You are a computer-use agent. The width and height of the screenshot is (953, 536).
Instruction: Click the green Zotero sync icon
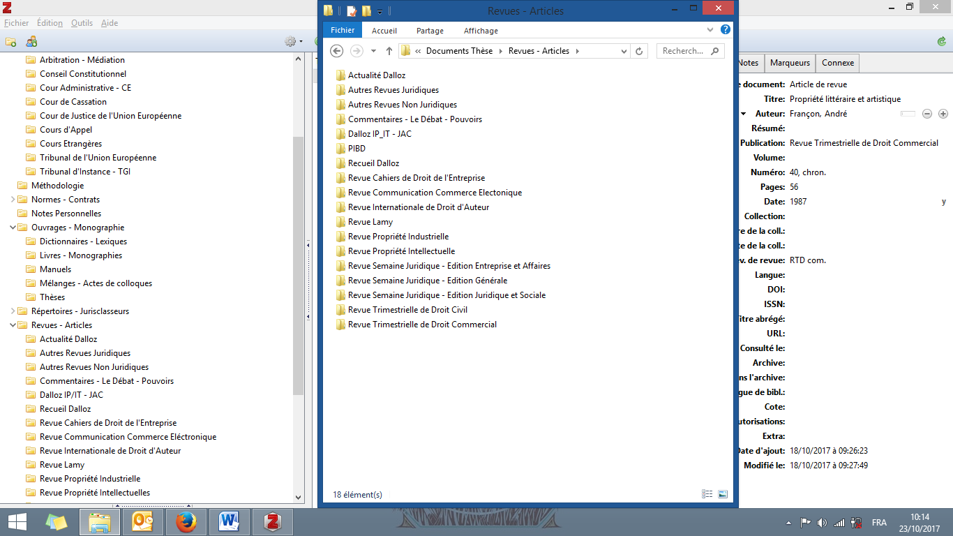[942, 42]
